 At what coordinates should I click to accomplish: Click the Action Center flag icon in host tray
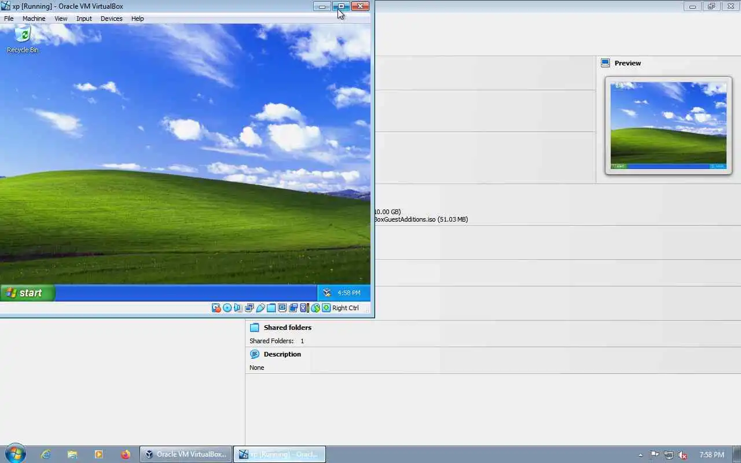[655, 455]
